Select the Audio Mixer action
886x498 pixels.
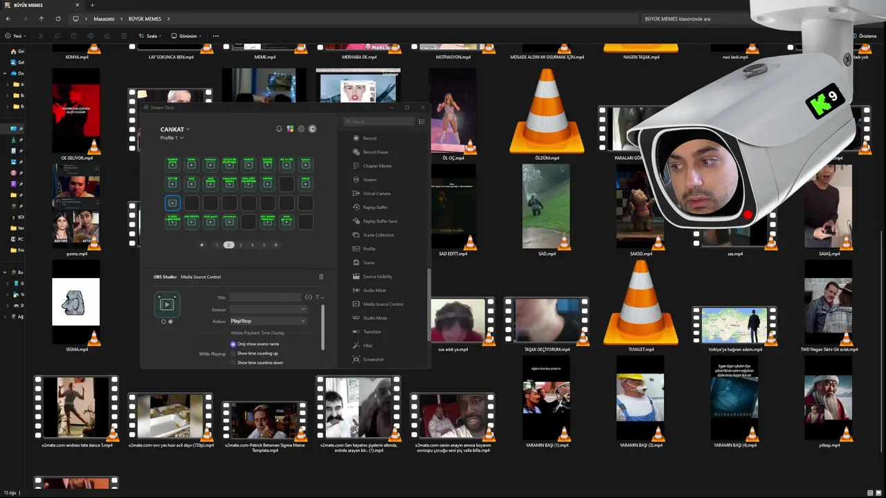click(x=370, y=290)
